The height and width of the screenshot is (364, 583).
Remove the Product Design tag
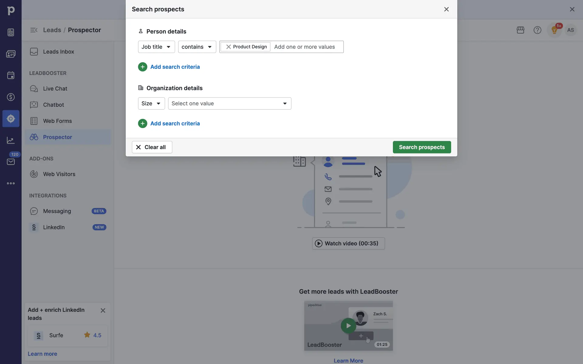coord(228,47)
